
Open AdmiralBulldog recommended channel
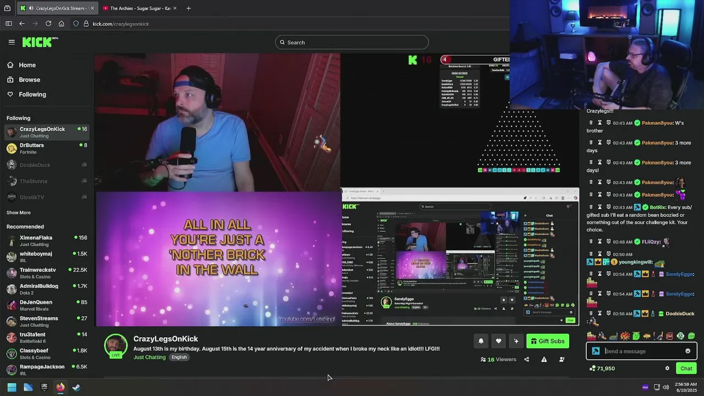click(46, 289)
